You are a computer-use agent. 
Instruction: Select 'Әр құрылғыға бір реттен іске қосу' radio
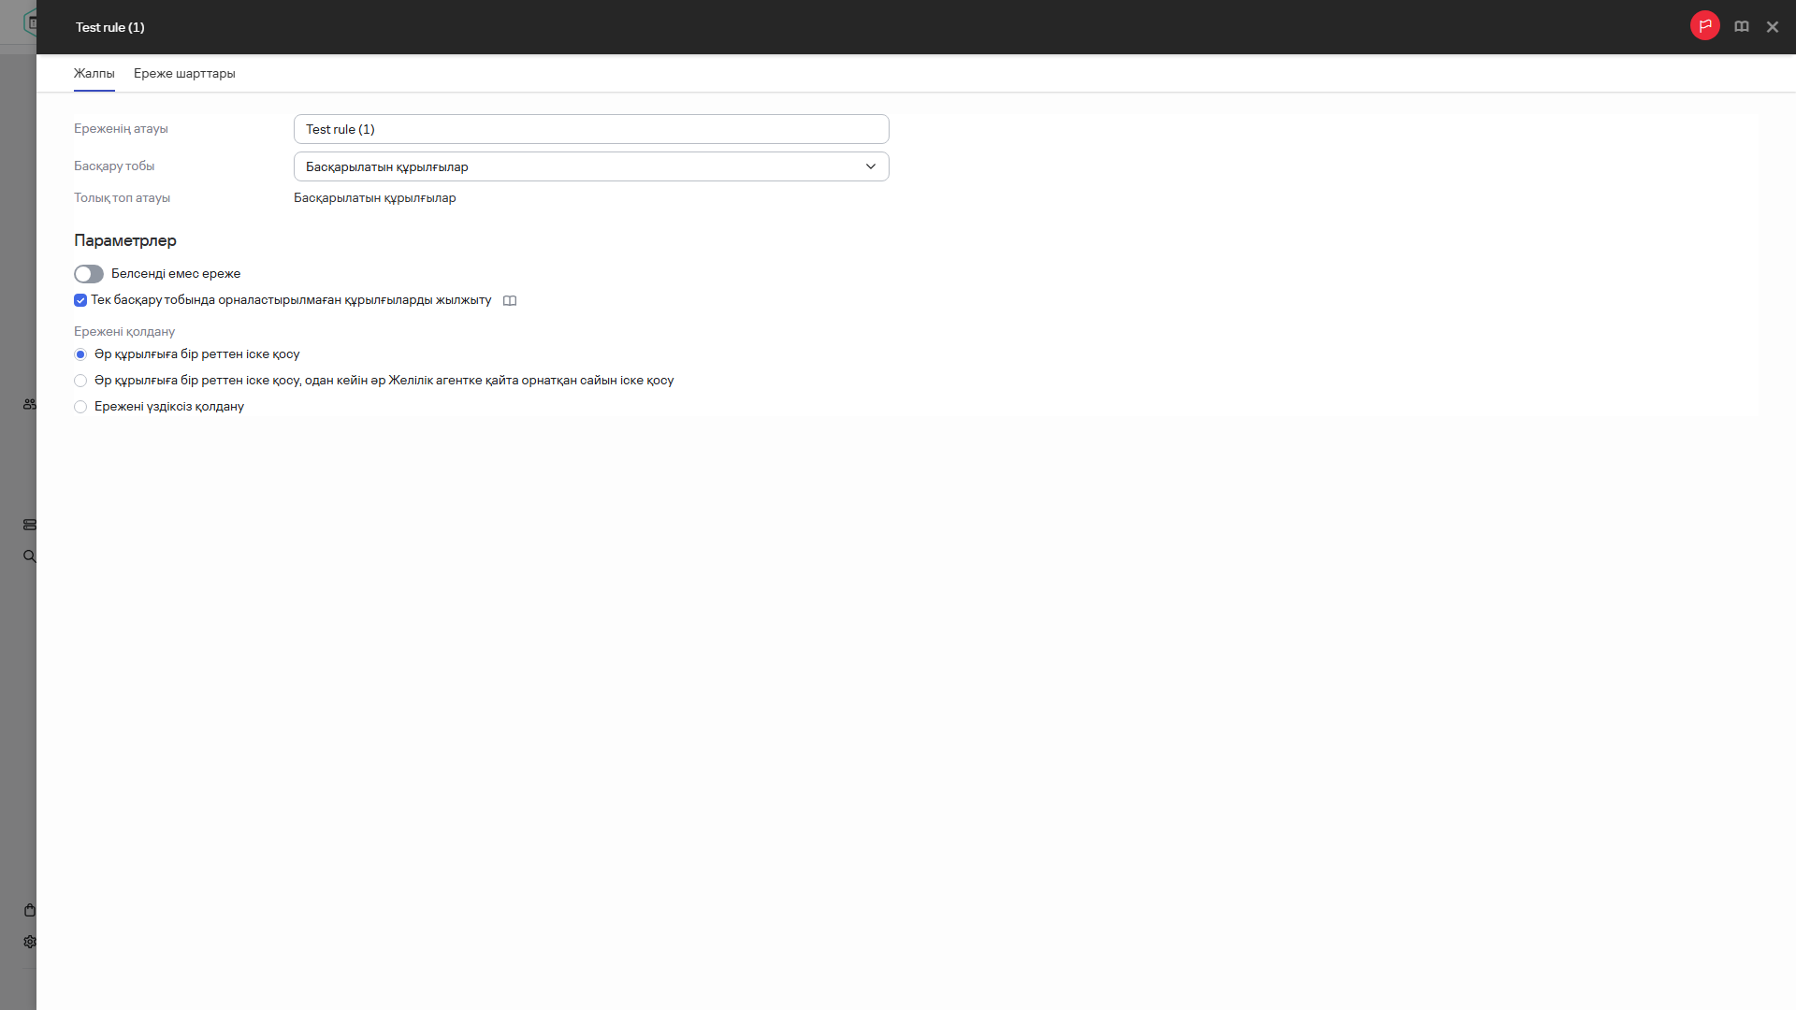(x=80, y=354)
